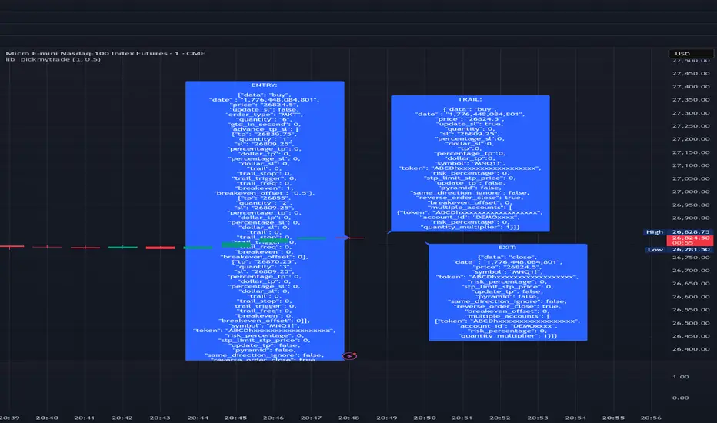
Task: Click the 27,100.00 price scale value
Action: tap(691, 165)
